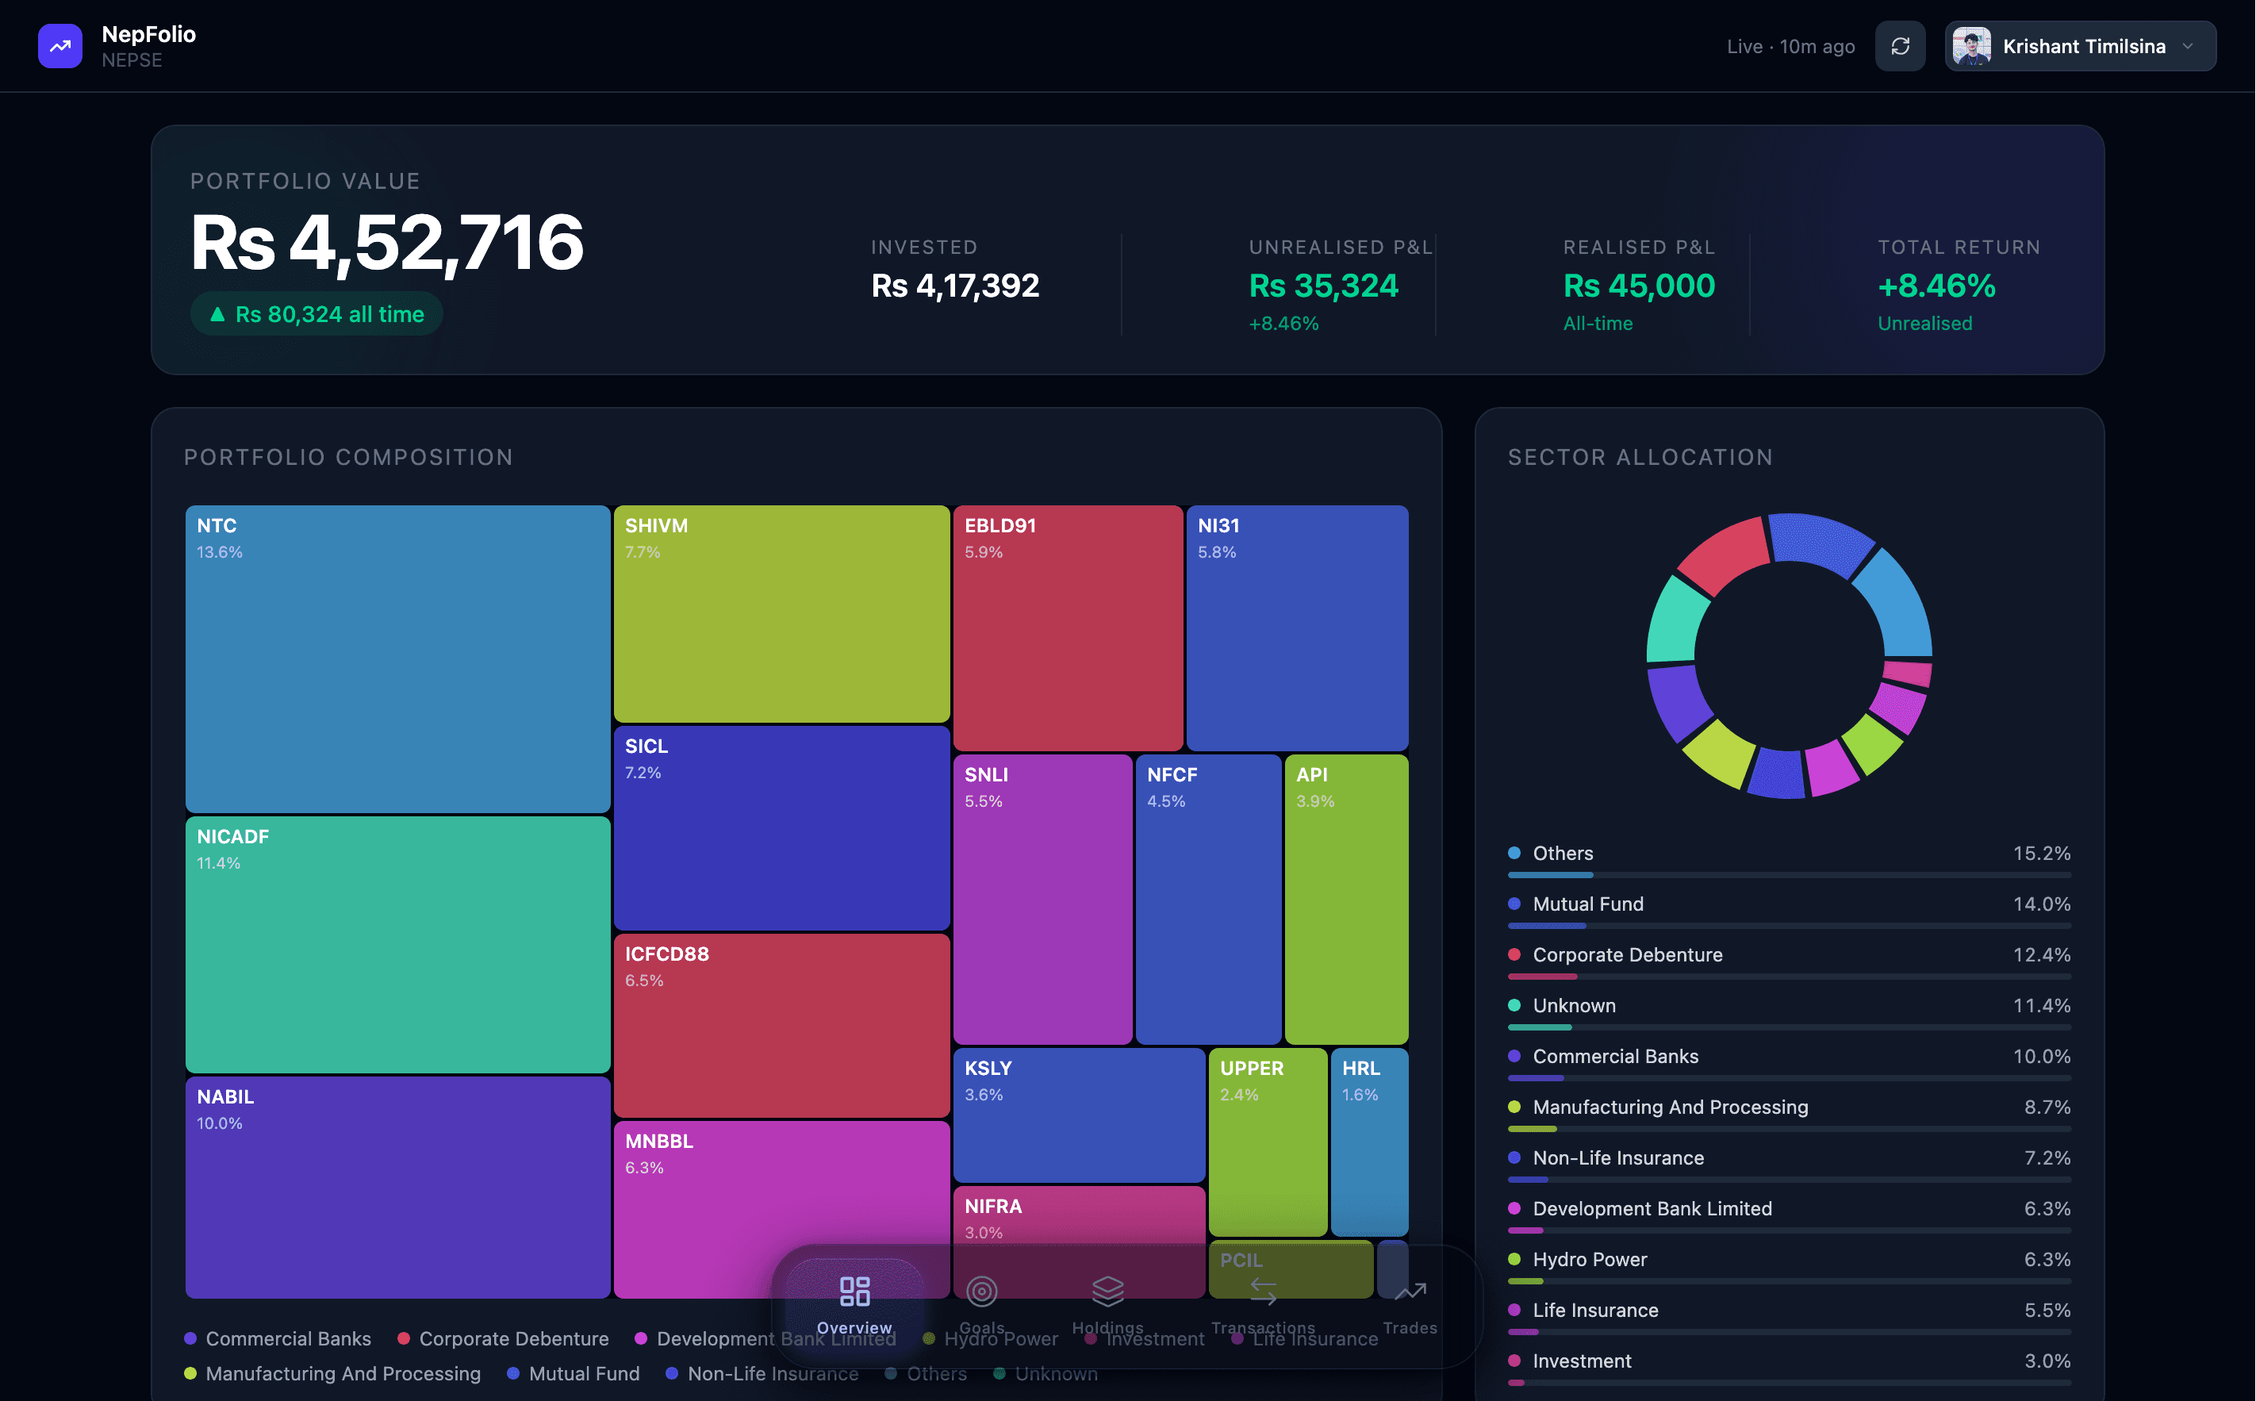Click the NepFolio app title
This screenshot has height=1401, width=2256.
[x=148, y=34]
